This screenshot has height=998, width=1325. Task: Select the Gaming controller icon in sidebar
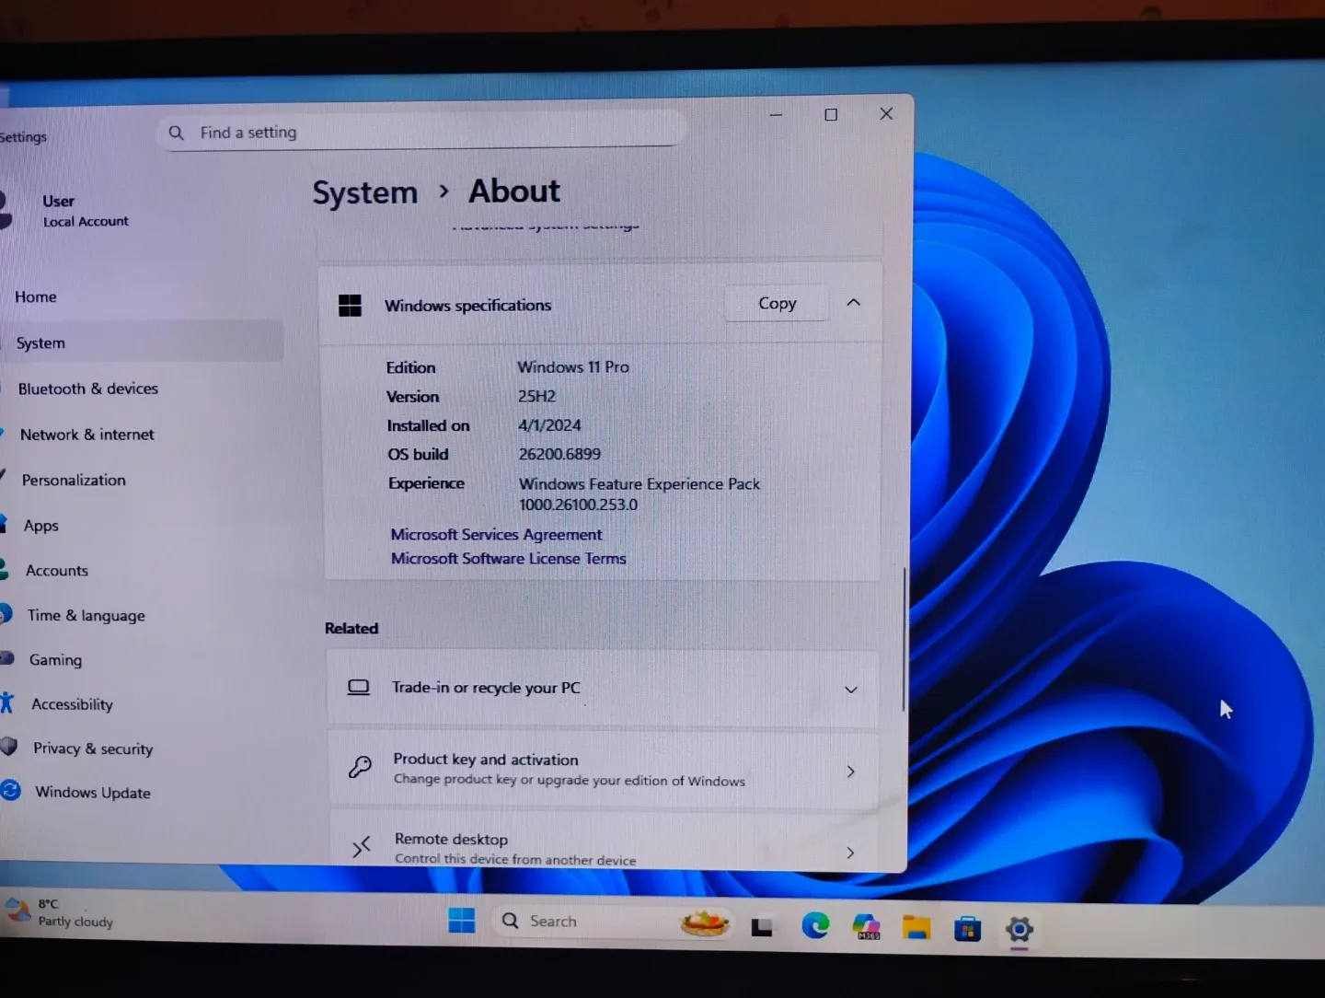point(7,659)
